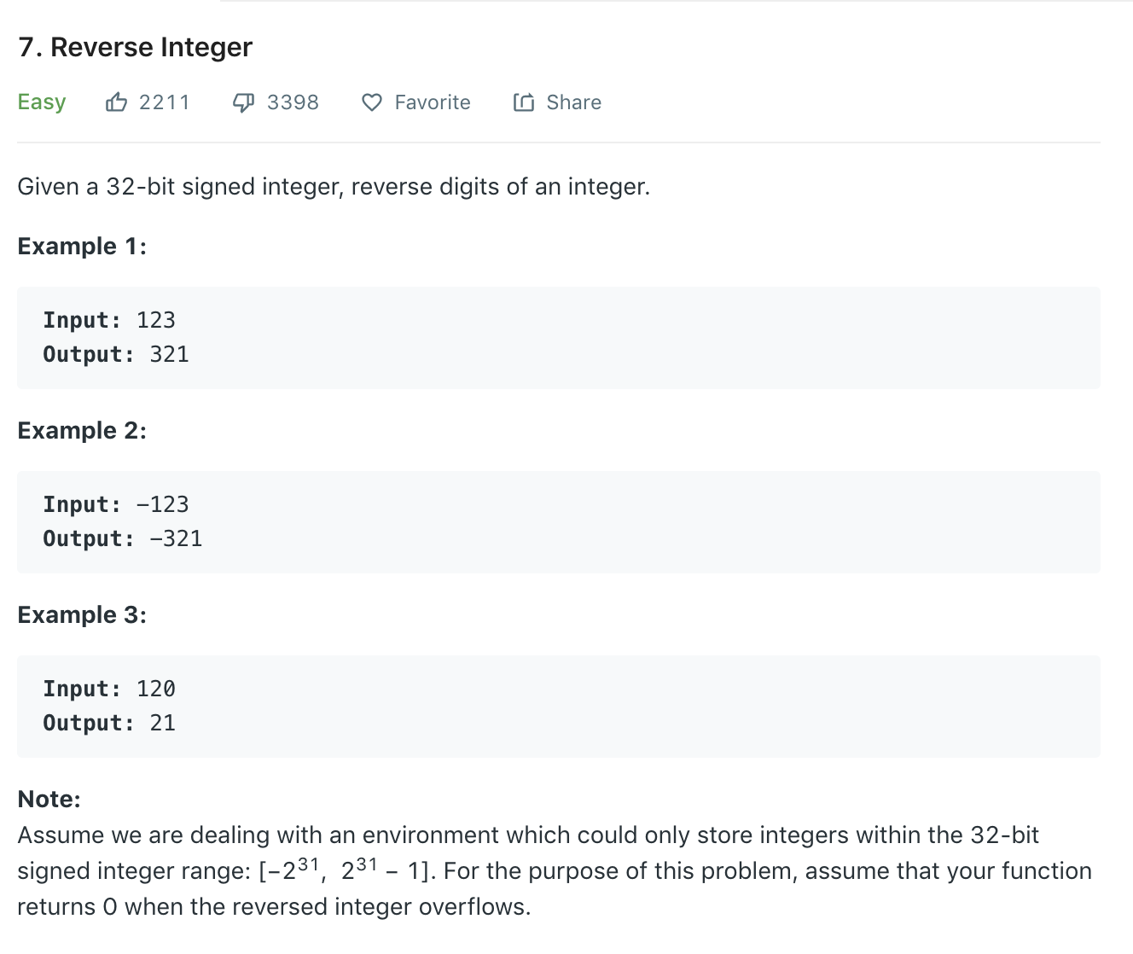Click the dislike count 3398
The image size is (1133, 954).
(x=293, y=102)
